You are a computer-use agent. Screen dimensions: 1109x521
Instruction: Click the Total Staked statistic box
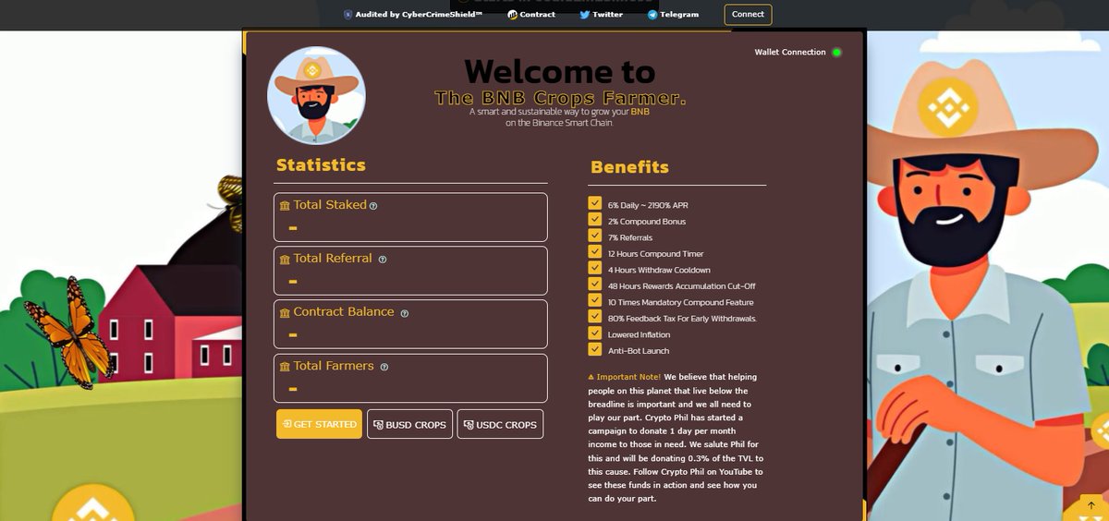coord(410,217)
